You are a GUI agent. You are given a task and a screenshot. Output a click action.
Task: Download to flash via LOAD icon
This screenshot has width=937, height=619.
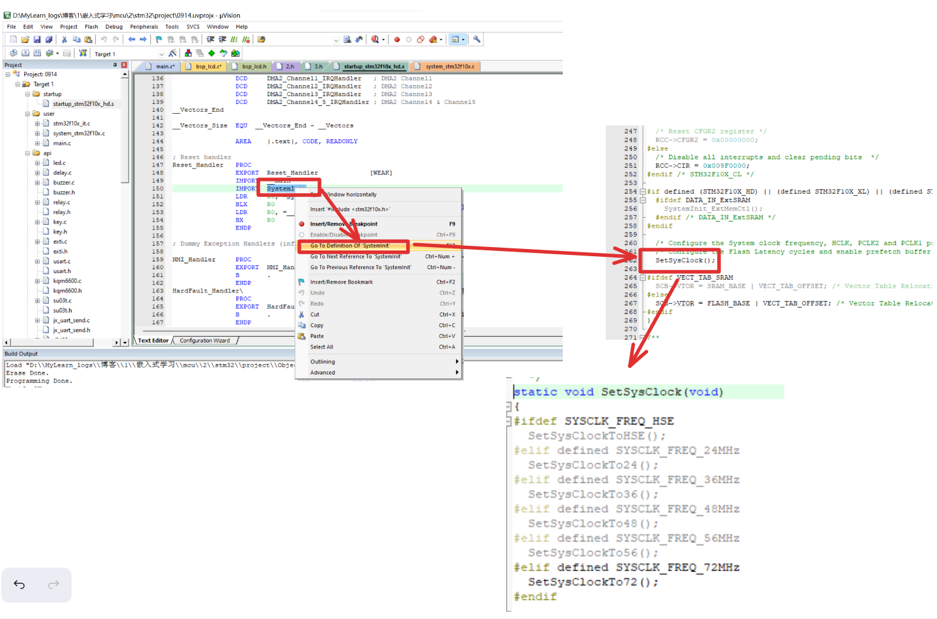pyautogui.click(x=83, y=53)
